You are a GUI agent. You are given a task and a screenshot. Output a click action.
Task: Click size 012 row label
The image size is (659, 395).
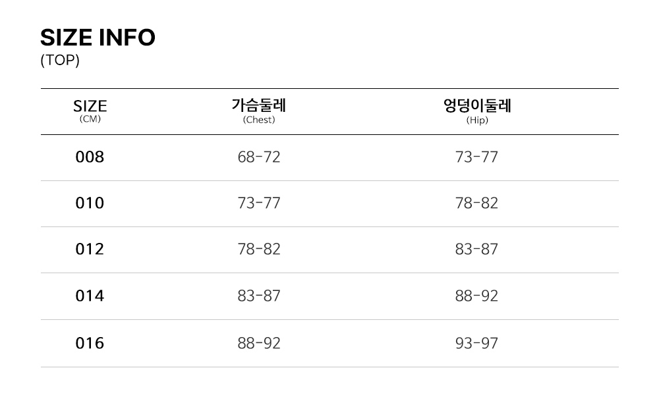[x=90, y=250]
